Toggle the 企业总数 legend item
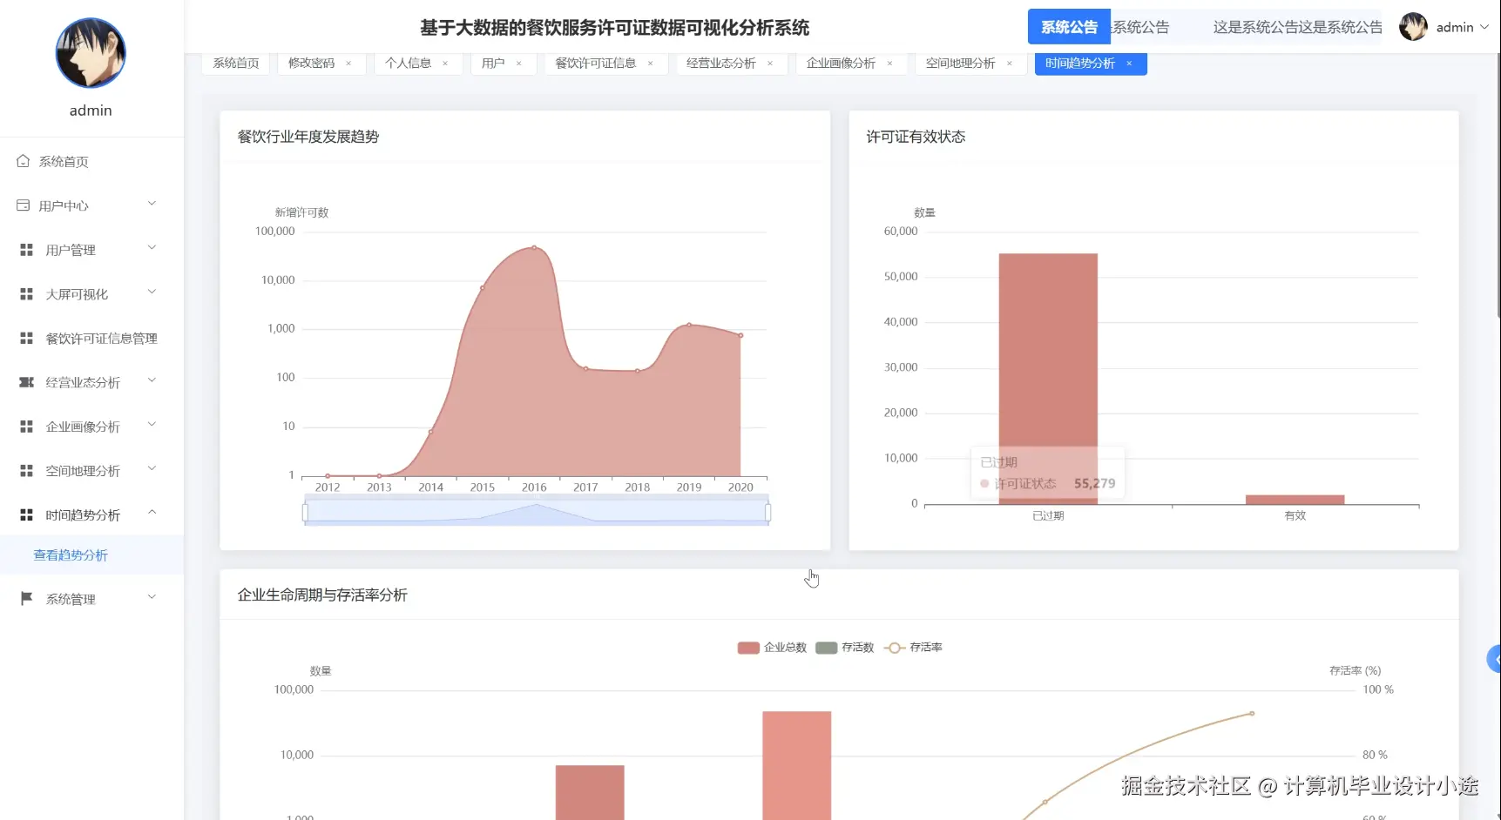 pyautogui.click(x=772, y=647)
